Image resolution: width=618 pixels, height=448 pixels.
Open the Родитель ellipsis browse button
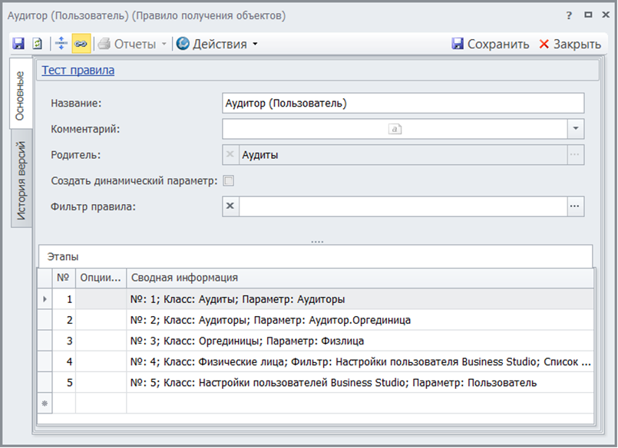pos(576,155)
